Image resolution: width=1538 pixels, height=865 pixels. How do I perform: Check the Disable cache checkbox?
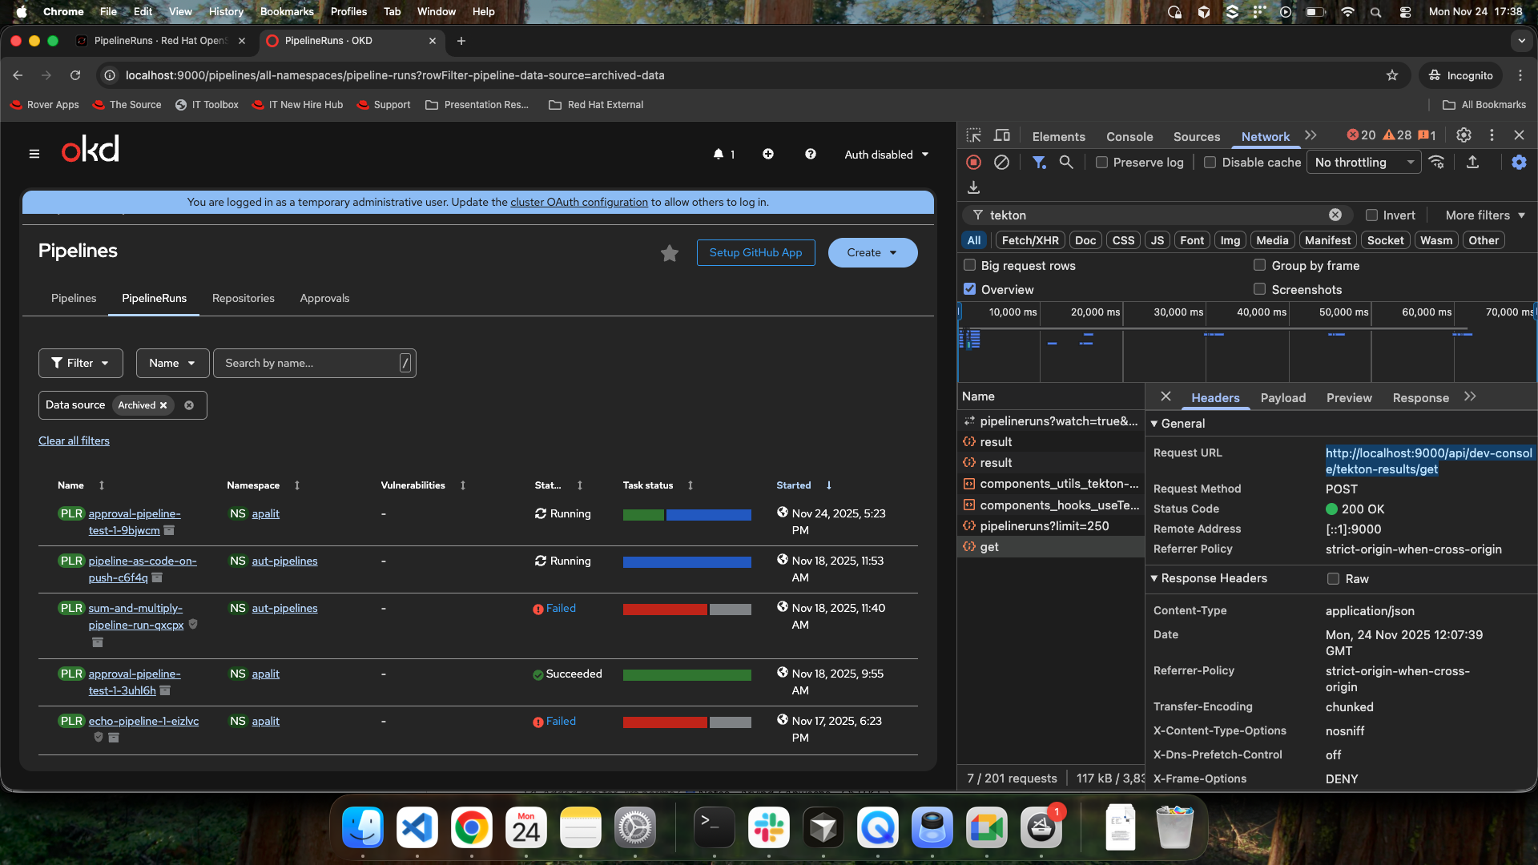point(1210,163)
